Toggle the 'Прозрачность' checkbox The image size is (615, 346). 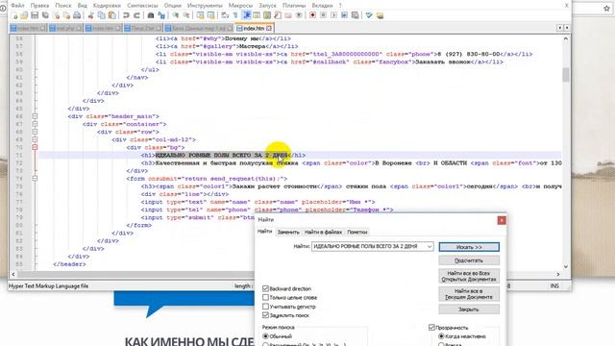point(431,327)
